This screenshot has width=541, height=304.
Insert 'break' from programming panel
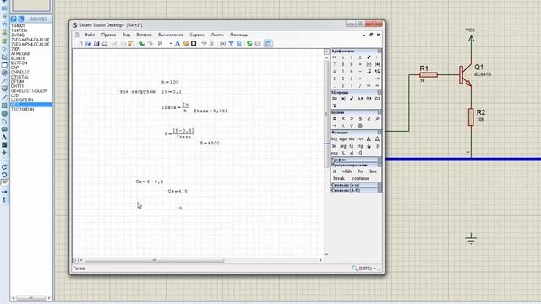(x=339, y=178)
